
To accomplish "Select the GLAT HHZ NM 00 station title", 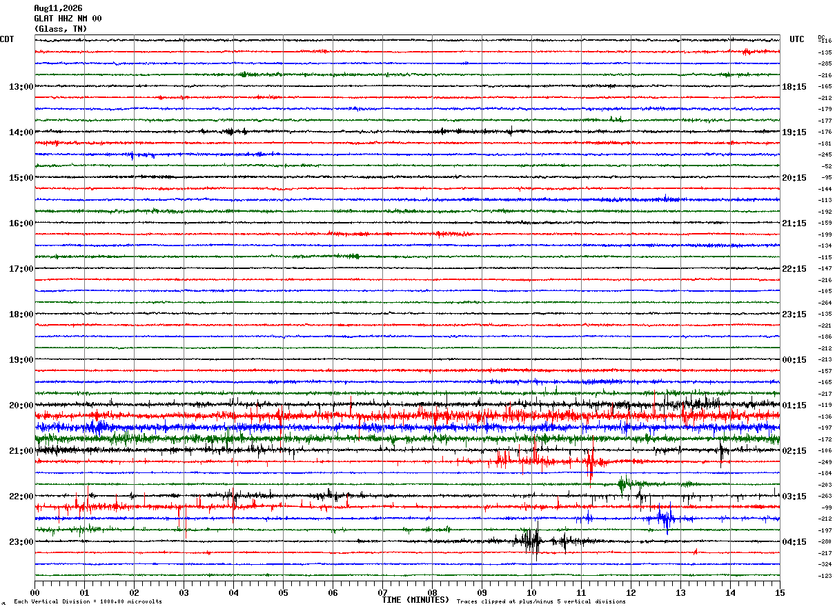I will (x=68, y=19).
